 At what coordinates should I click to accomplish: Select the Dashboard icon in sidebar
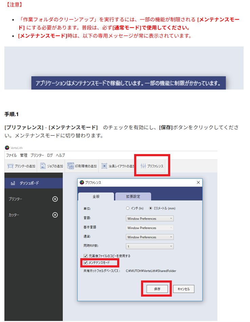[x=13, y=183]
